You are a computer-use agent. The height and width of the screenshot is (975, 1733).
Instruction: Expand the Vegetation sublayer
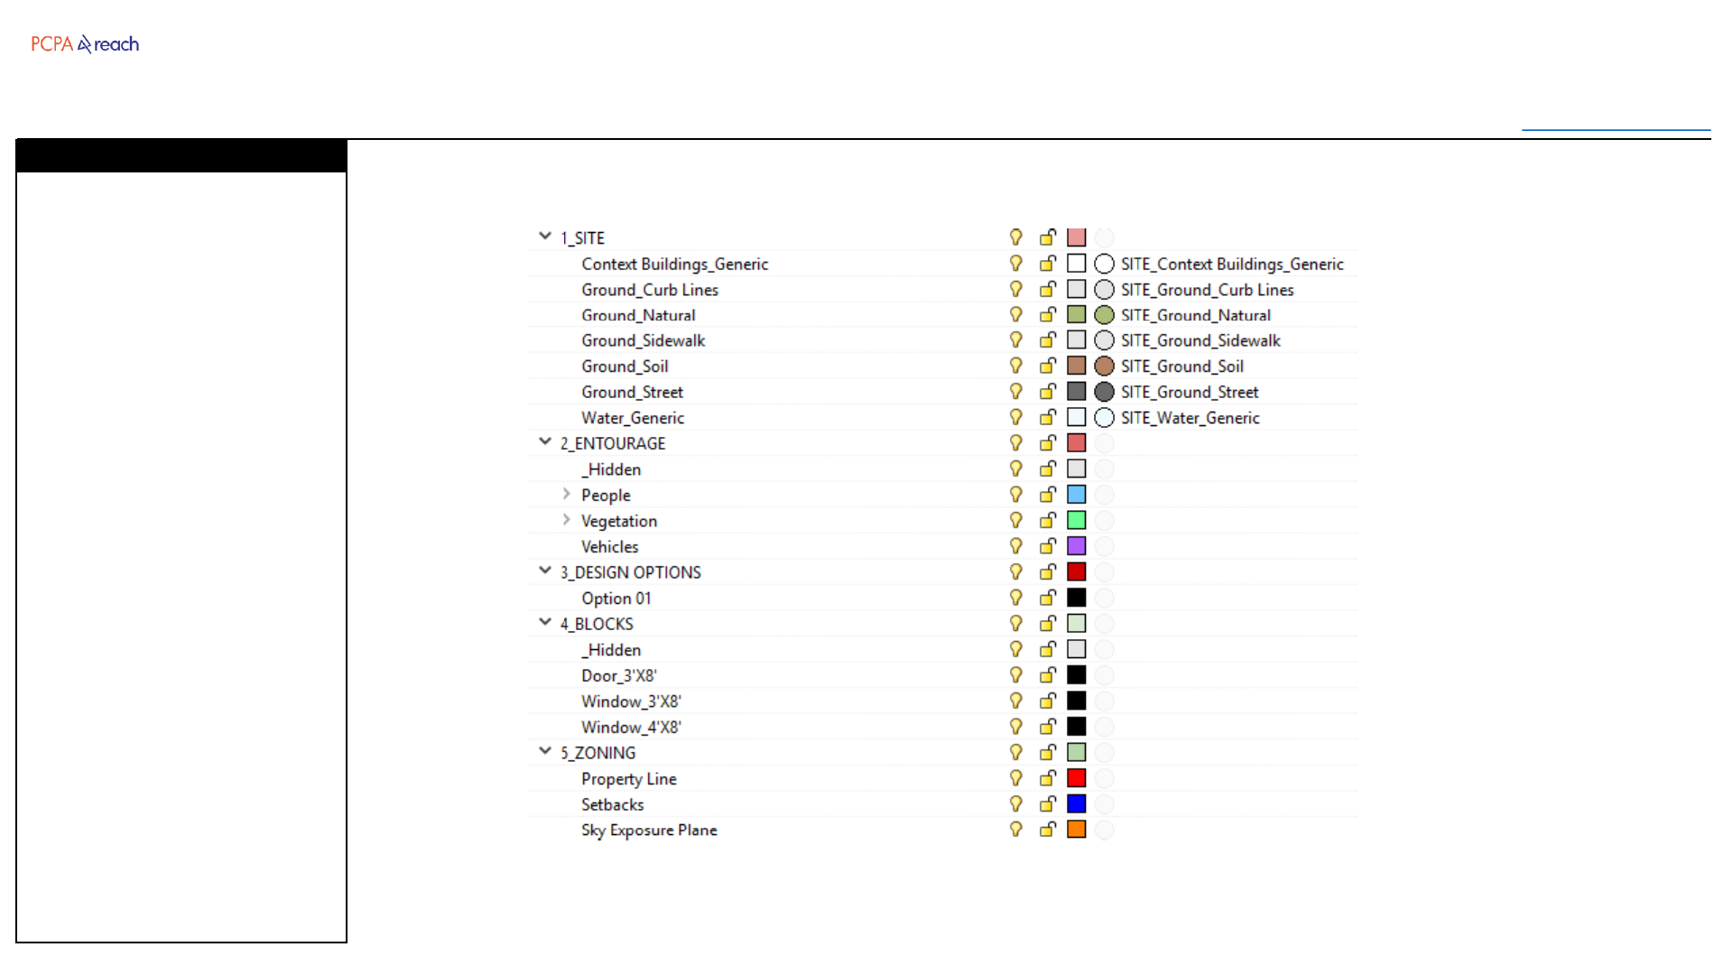pos(567,520)
